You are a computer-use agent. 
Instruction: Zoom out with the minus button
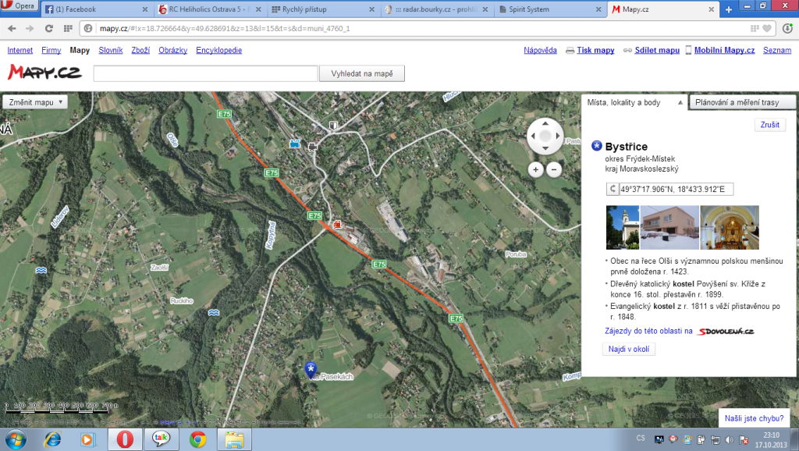pyautogui.click(x=554, y=169)
